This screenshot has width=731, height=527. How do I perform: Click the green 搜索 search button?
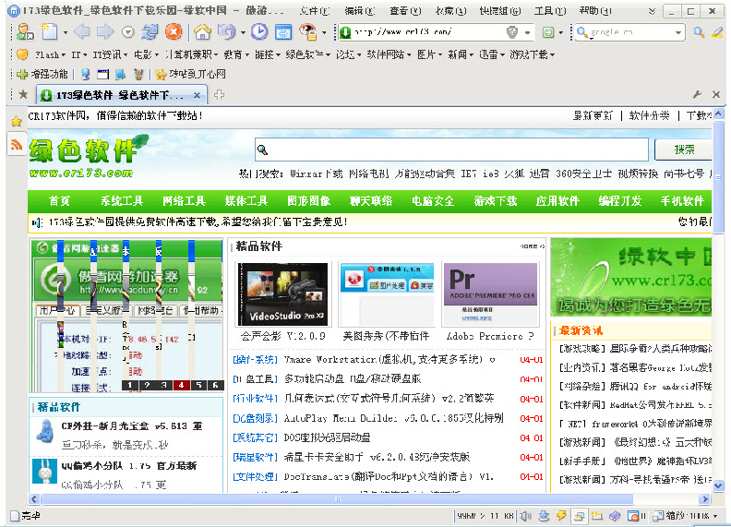685,150
